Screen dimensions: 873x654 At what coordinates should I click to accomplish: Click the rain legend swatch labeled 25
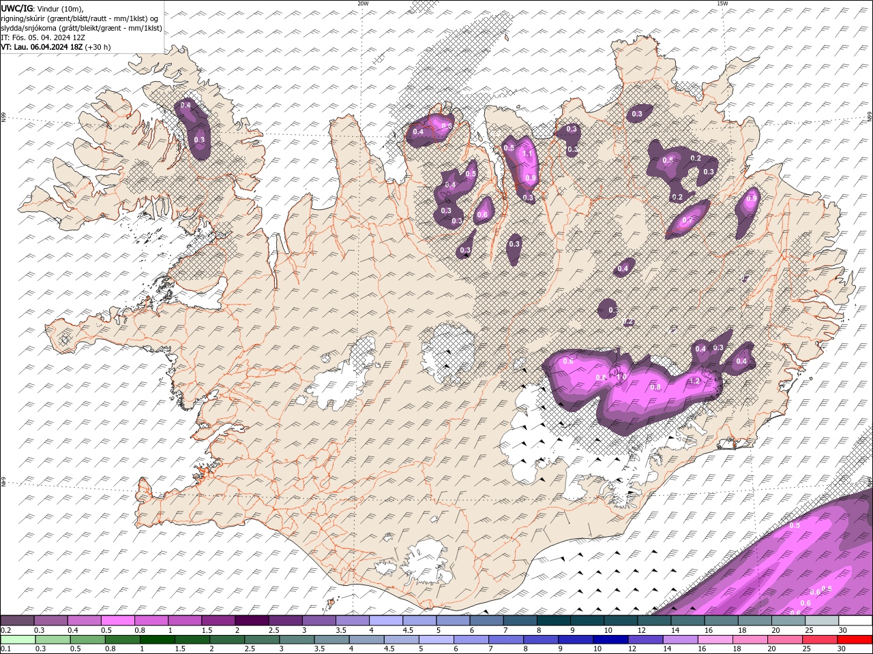(x=819, y=640)
